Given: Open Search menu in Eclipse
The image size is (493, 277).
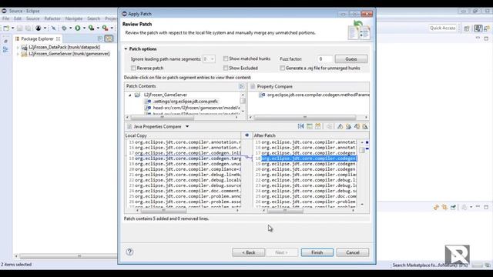Looking at the screenshot, I should [94, 18].
